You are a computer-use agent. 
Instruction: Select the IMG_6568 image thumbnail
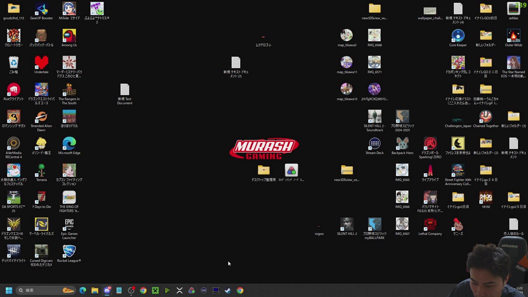[375, 36]
